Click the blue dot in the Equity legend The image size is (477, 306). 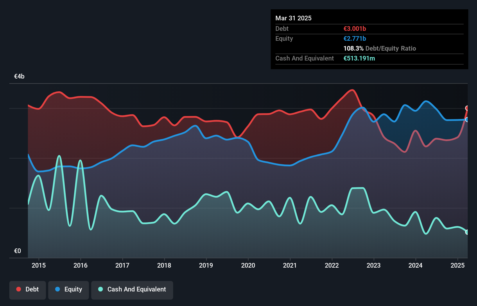pyautogui.click(x=58, y=289)
